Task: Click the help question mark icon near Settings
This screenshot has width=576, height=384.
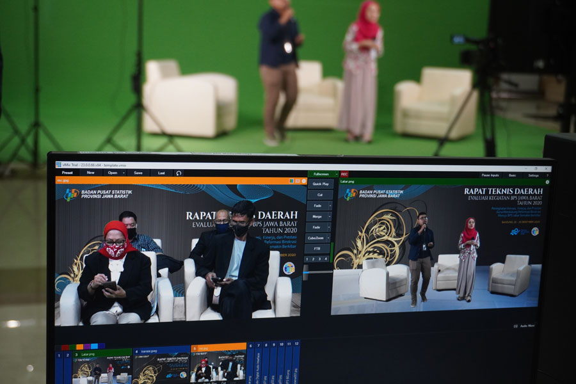Action: click(548, 176)
